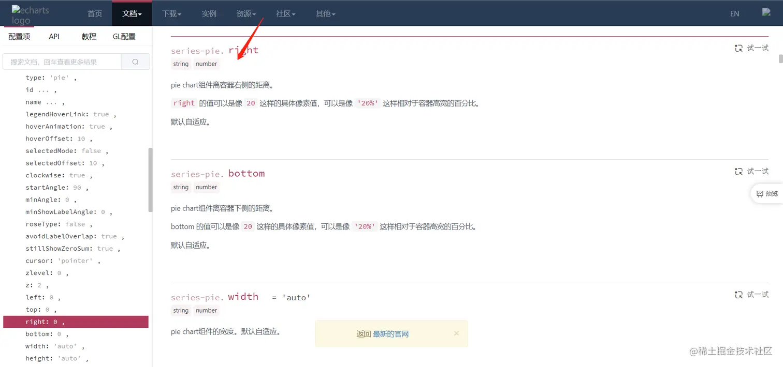Select selectedMode: false entry
The height and width of the screenshot is (367, 783).
coord(67,151)
